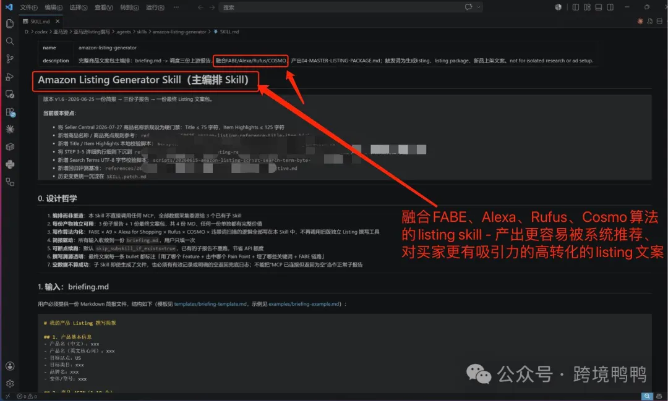
Task: Click the 1. 输入: briefing.md heading
Action: (x=73, y=287)
